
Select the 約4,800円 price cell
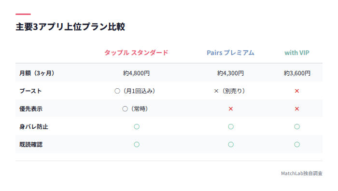click(x=136, y=73)
